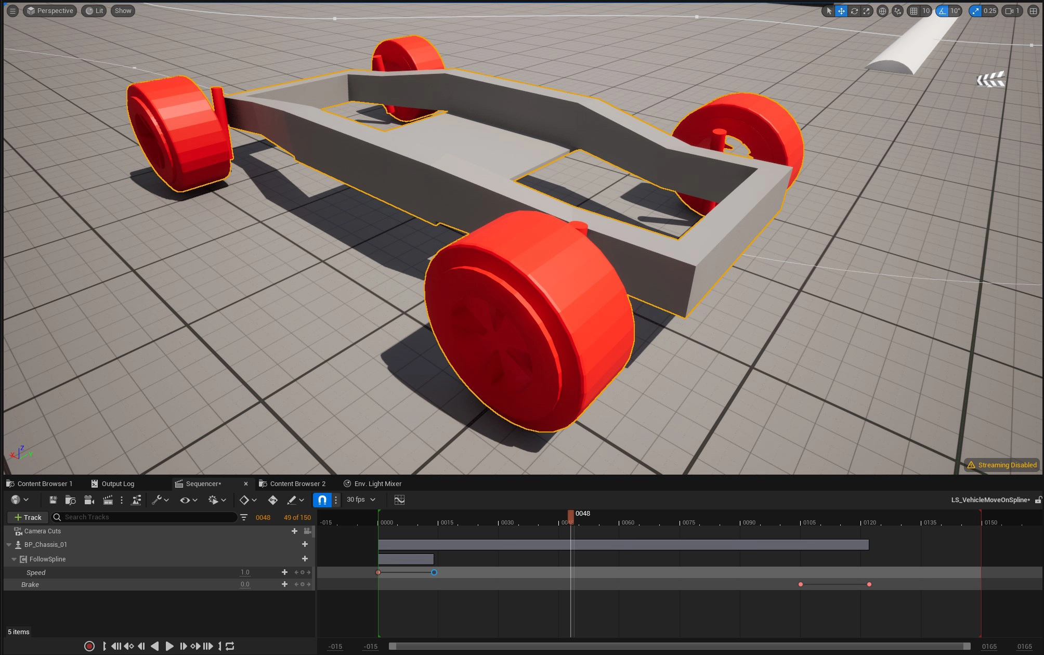Open the Sequencer curve editor
Image resolution: width=1044 pixels, height=655 pixels.
tap(399, 500)
